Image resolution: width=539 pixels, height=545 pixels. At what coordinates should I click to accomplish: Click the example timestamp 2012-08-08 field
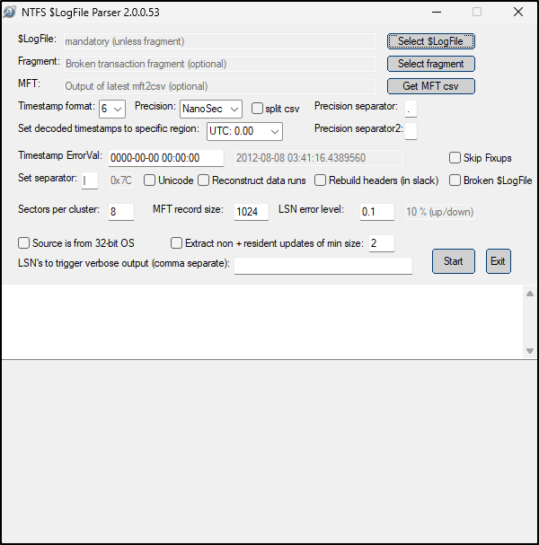click(319, 158)
